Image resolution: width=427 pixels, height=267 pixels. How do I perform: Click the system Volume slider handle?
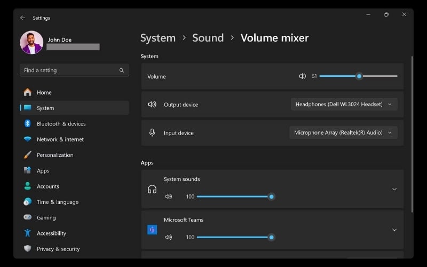359,76
